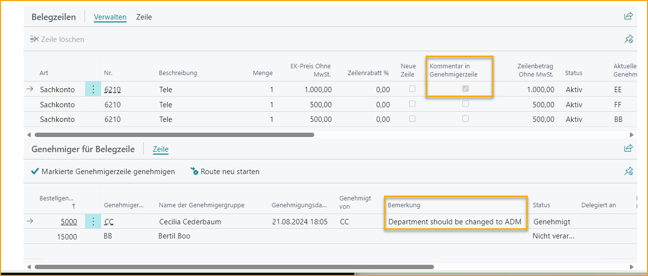This screenshot has width=648, height=276.
Task: Click Zeilenbetrag Ohne MwSt. column header
Action: (x=535, y=70)
